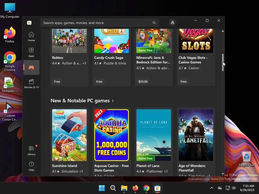
Task: Click the Store scrollbar down arrow
Action: coord(223,174)
